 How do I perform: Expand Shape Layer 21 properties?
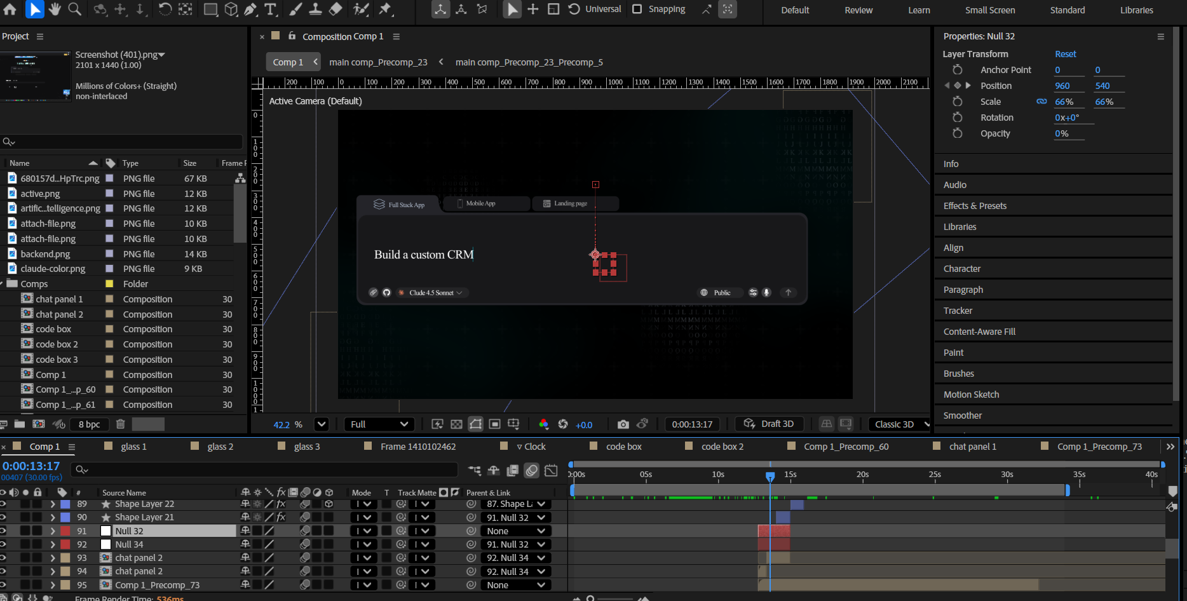pyautogui.click(x=53, y=518)
